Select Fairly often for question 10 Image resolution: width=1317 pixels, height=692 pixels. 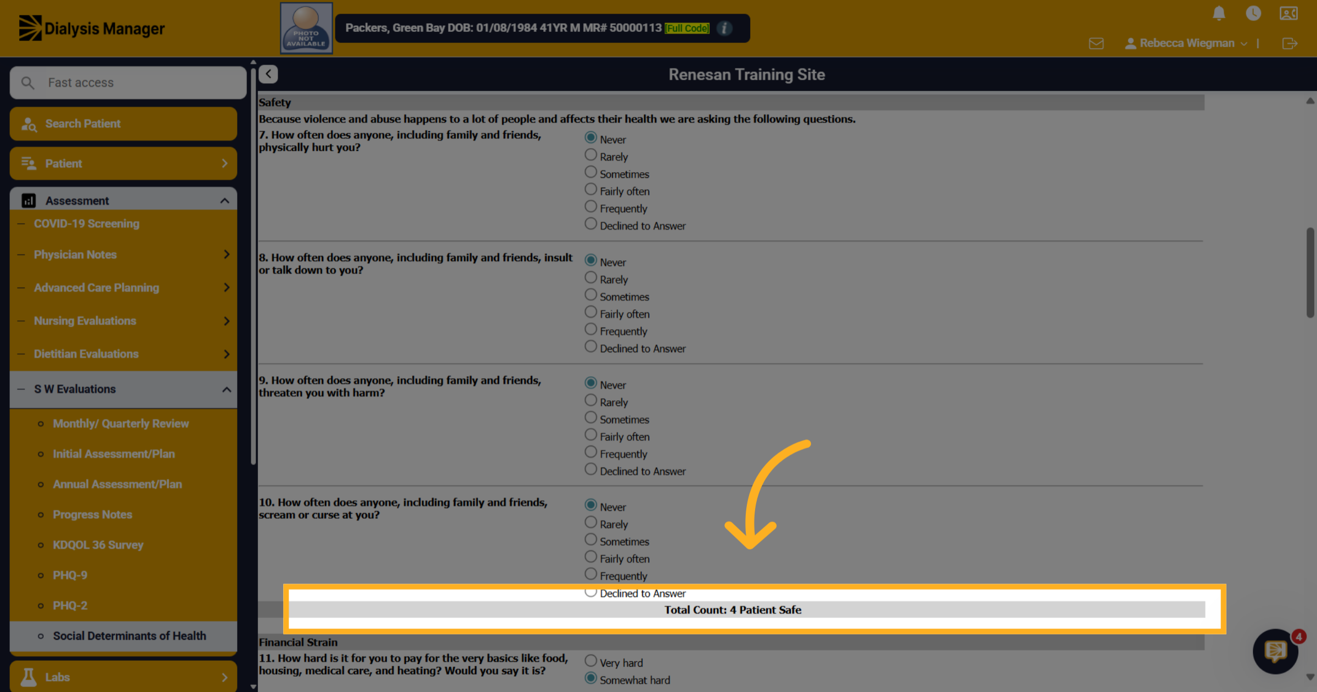point(590,557)
